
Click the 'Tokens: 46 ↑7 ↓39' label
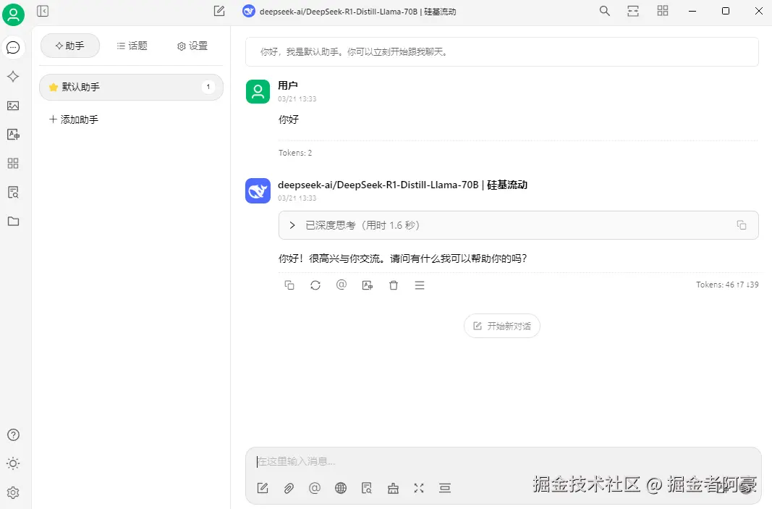click(727, 285)
